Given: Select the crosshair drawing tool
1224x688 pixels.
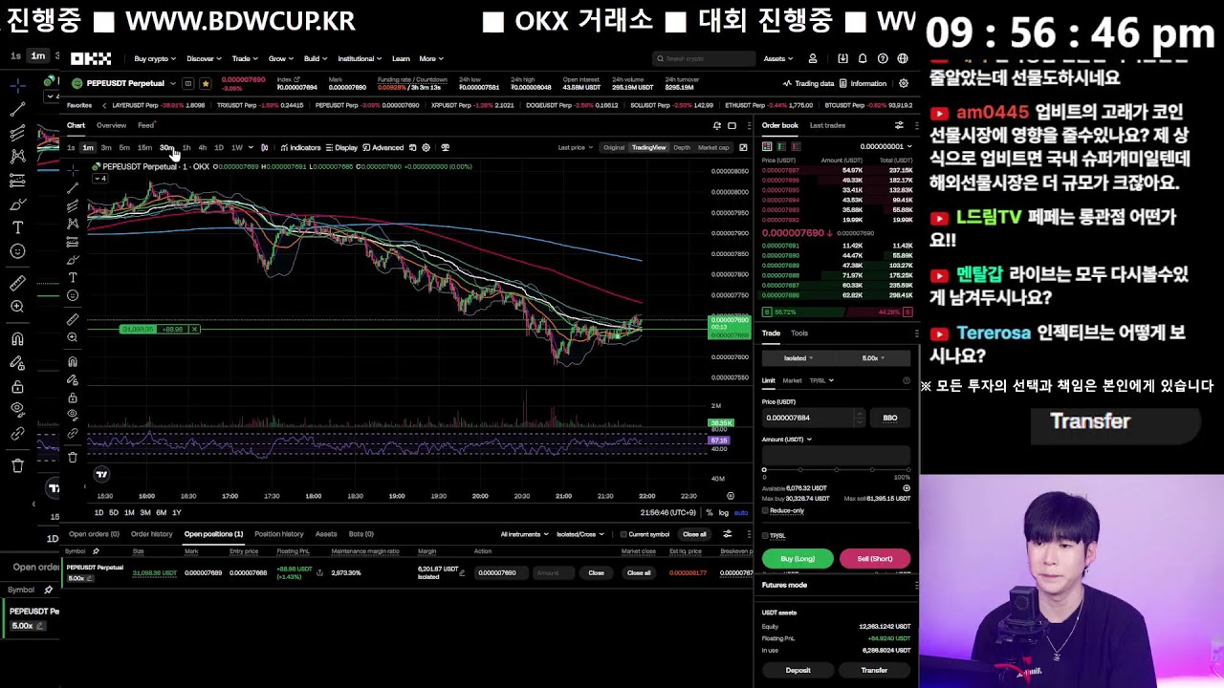Looking at the screenshot, I should click(73, 170).
